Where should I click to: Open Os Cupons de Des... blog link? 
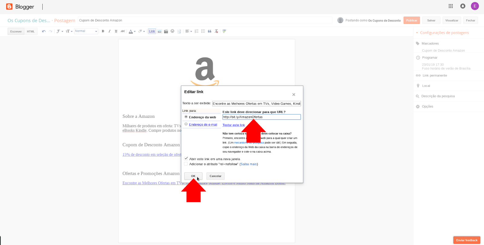pos(29,21)
